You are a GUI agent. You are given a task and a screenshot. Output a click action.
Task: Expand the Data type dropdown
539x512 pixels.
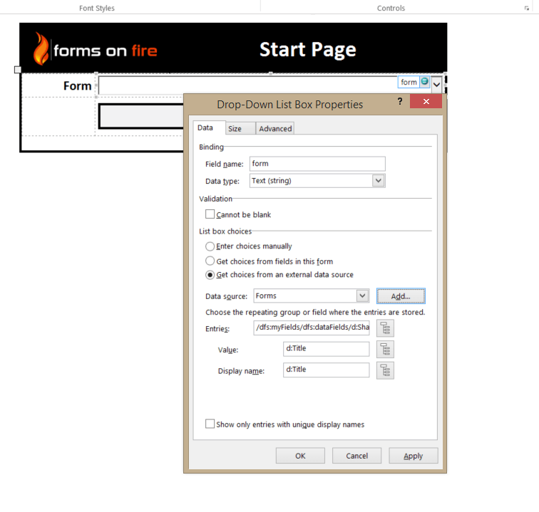pyautogui.click(x=378, y=181)
